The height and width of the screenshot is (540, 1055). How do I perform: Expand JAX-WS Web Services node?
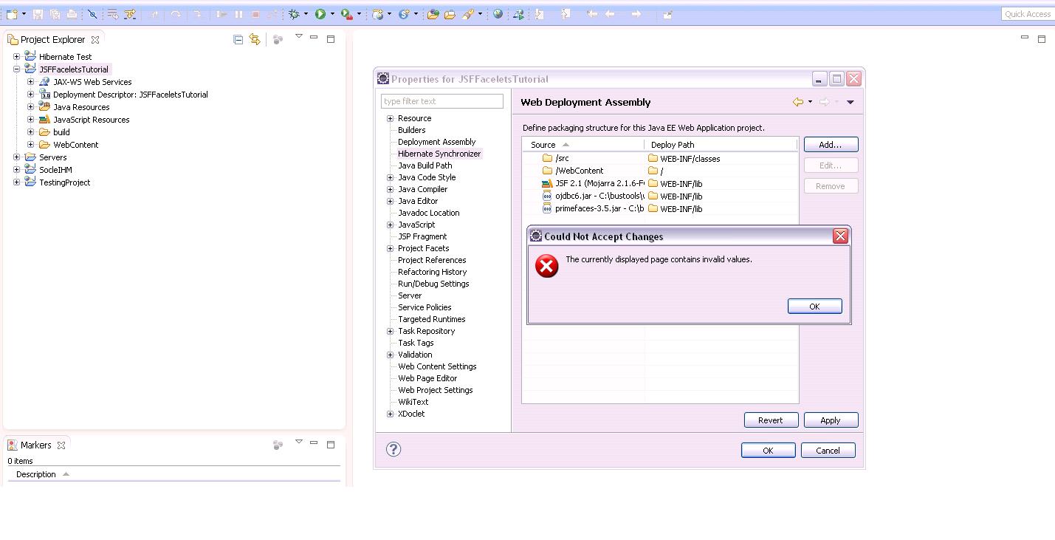[30, 81]
